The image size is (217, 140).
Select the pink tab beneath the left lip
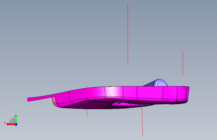tap(54, 101)
